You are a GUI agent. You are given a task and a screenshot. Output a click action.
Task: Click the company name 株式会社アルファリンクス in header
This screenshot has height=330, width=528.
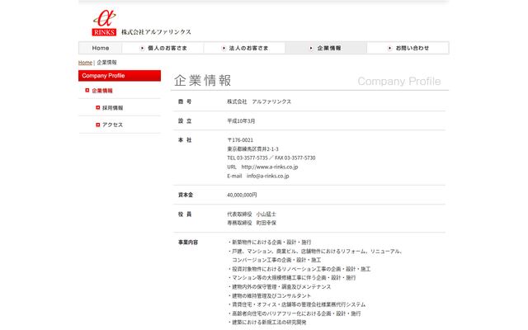coord(156,32)
